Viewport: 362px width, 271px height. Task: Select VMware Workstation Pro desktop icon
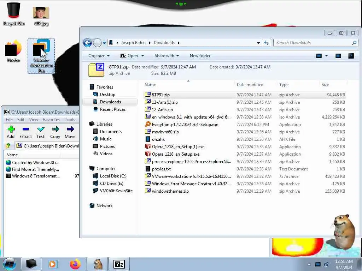coord(41,56)
